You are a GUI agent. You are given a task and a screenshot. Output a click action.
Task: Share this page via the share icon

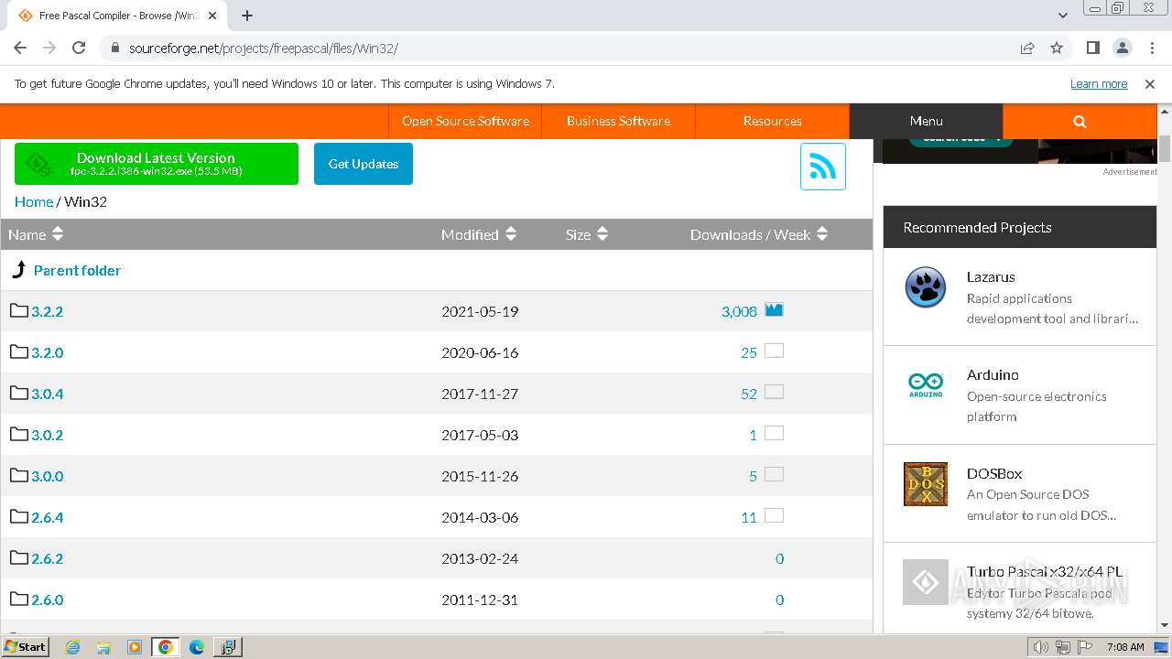tap(1027, 48)
